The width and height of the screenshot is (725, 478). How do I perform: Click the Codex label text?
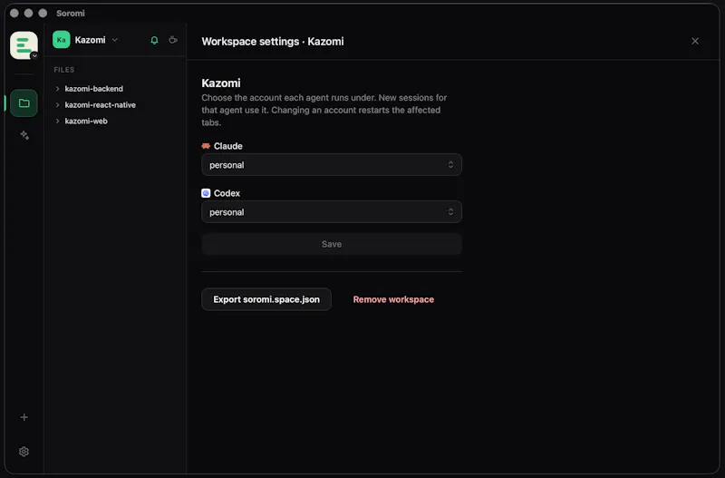click(x=227, y=193)
